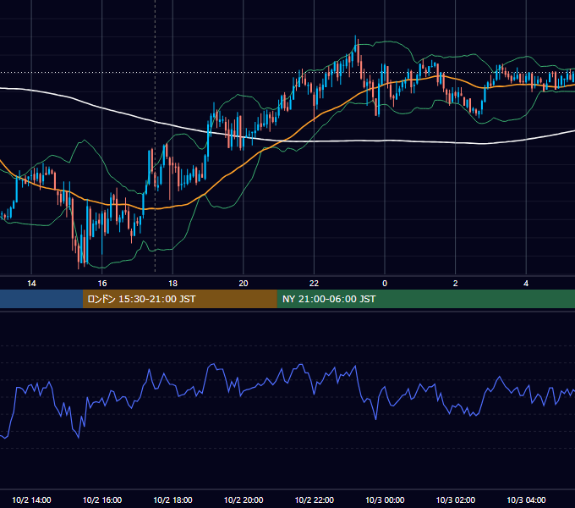Click hour label 2 on upper axis
The image size is (575, 508).
[x=456, y=284]
